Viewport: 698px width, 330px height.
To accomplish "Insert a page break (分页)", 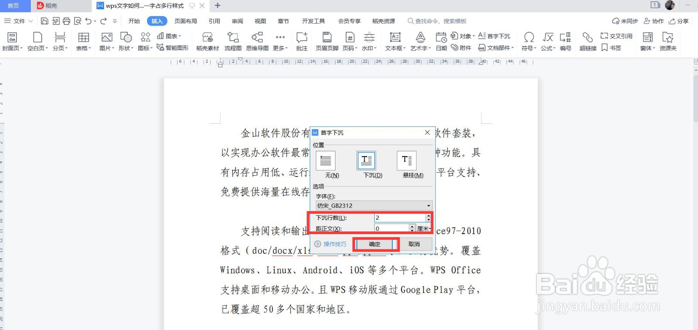I will tap(60, 41).
